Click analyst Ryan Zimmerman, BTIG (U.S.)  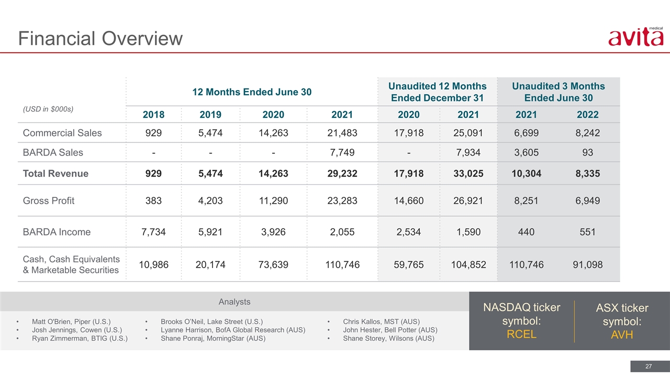point(80,338)
